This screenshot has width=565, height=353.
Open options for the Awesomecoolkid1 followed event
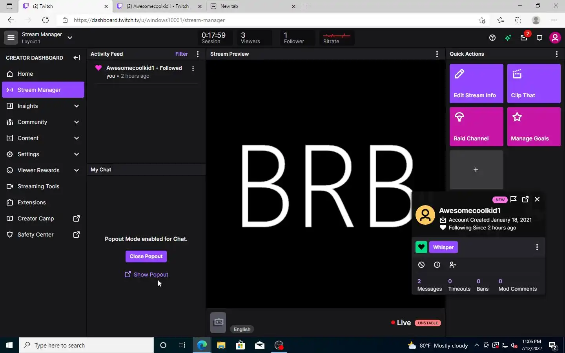[x=193, y=69]
